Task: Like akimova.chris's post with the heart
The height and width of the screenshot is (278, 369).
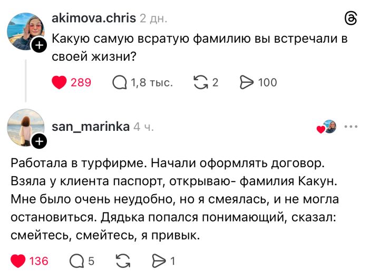Action: 60,82
